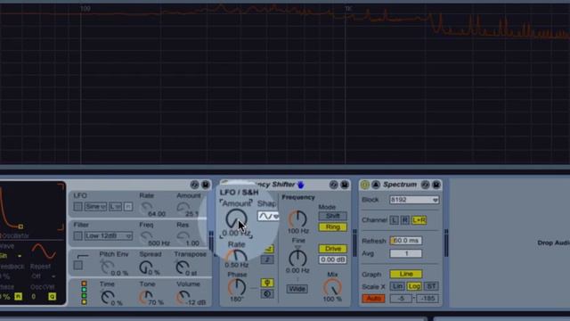Click the Fine frequency knob

pos(297,258)
